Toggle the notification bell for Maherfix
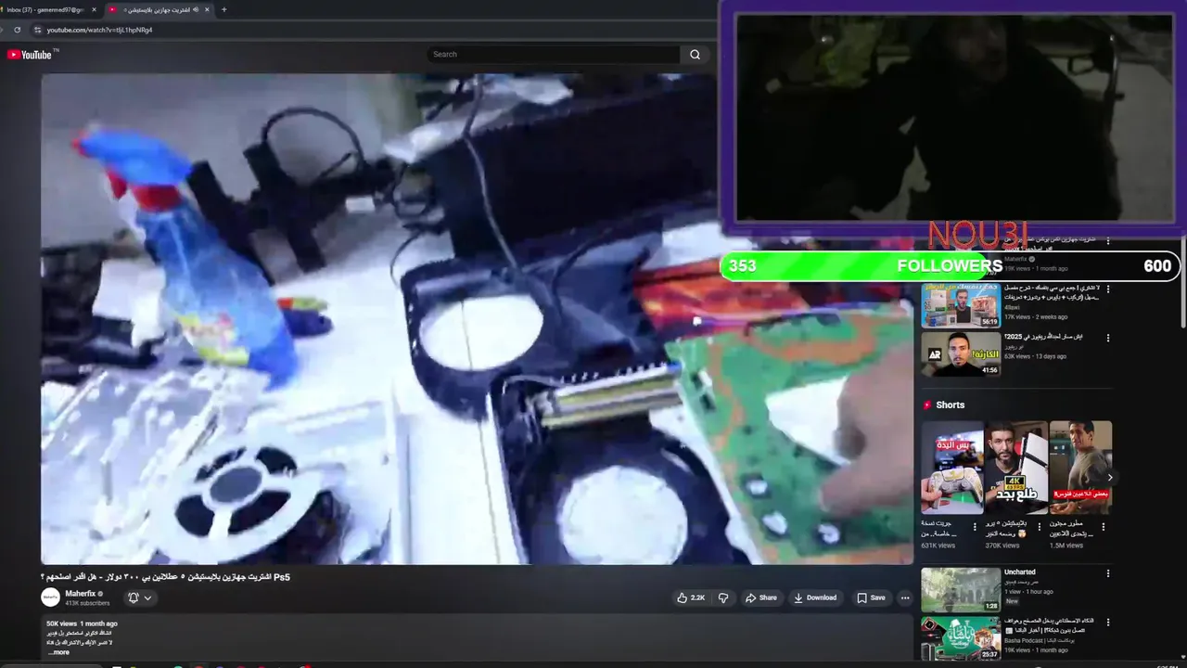Viewport: 1187px width, 668px height. 134,597
